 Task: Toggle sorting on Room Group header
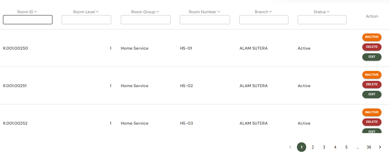click(157, 12)
